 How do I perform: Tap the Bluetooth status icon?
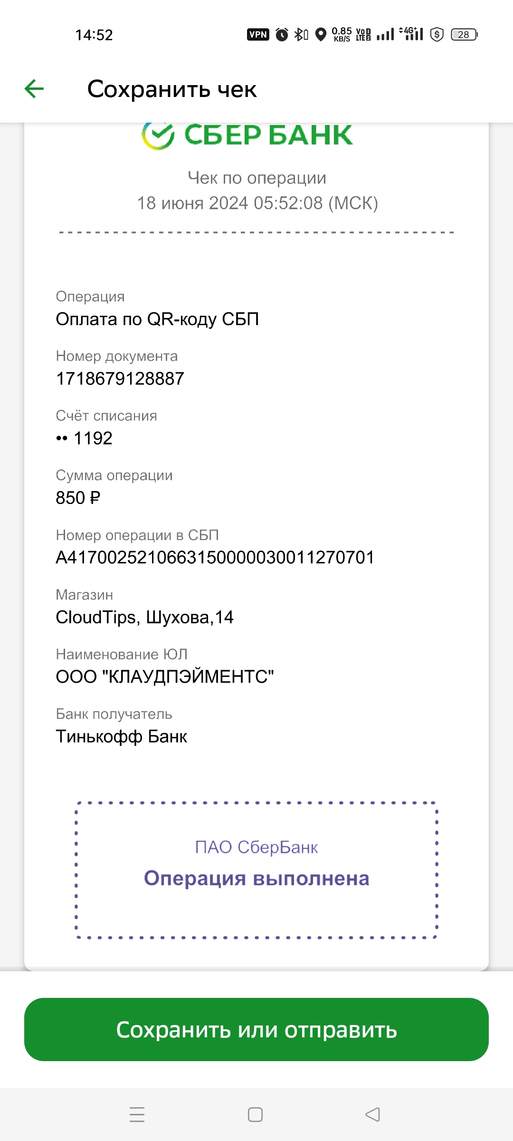[x=301, y=35]
